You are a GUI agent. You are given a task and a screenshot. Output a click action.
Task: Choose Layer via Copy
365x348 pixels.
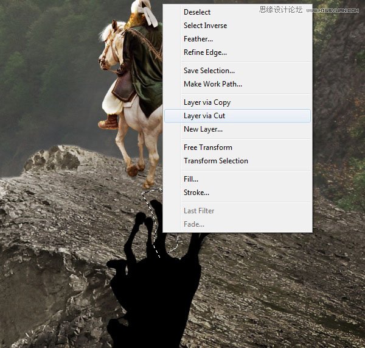(237, 102)
